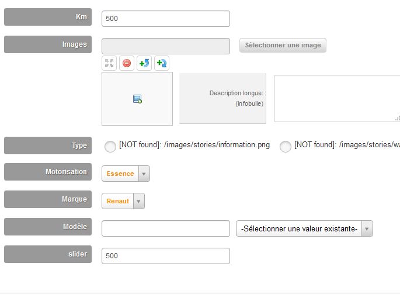Click into the Km input field

[166, 19]
